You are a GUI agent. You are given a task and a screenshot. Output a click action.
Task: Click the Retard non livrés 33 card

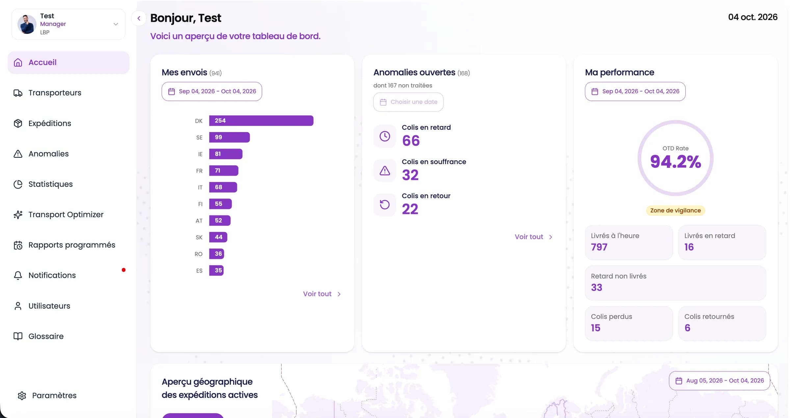[x=675, y=283]
